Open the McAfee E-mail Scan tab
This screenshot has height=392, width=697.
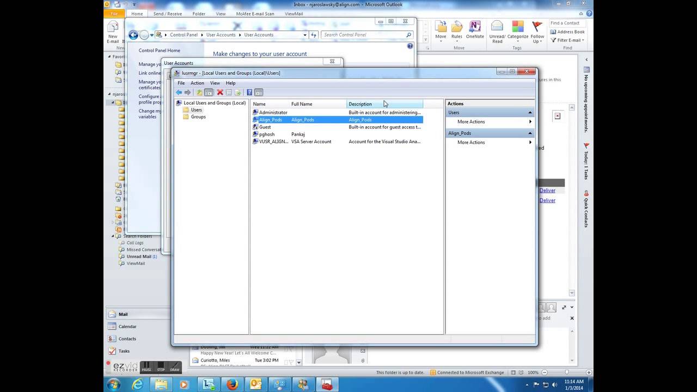[x=255, y=14]
